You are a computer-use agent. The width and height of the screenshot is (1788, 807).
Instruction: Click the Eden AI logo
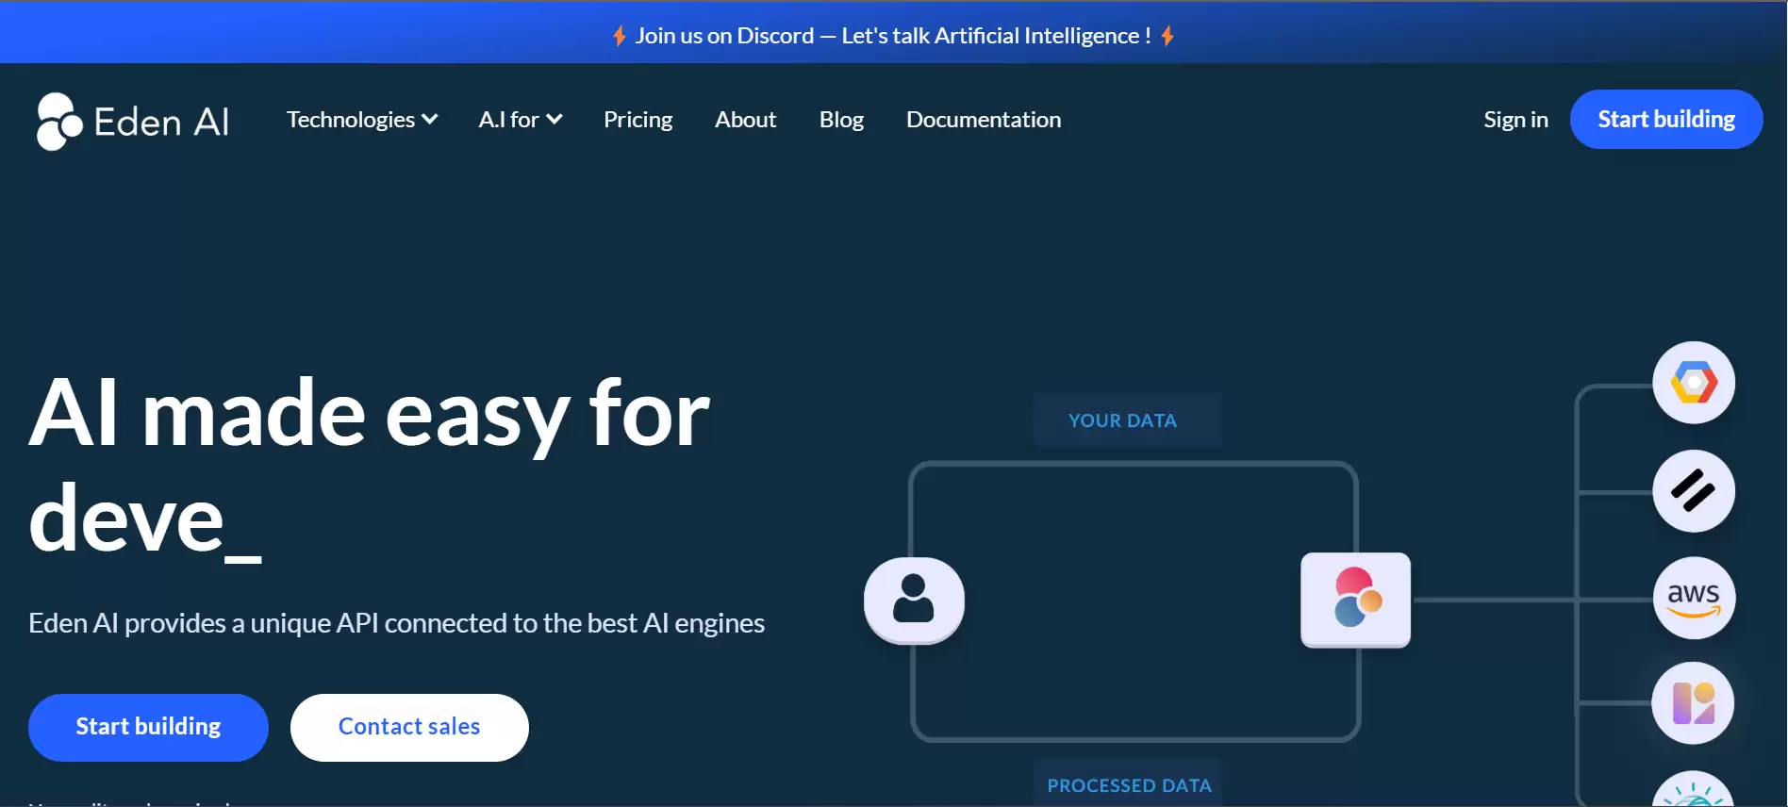coord(133,121)
